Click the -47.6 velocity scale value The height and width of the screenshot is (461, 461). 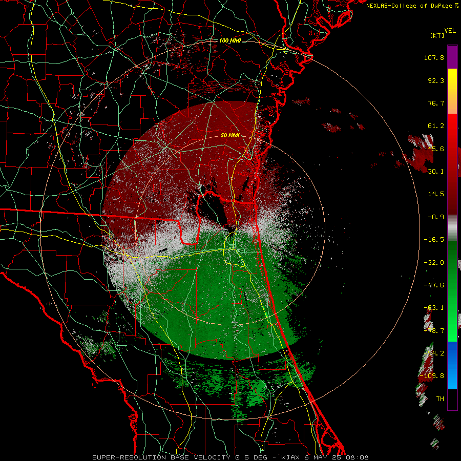tap(434, 285)
